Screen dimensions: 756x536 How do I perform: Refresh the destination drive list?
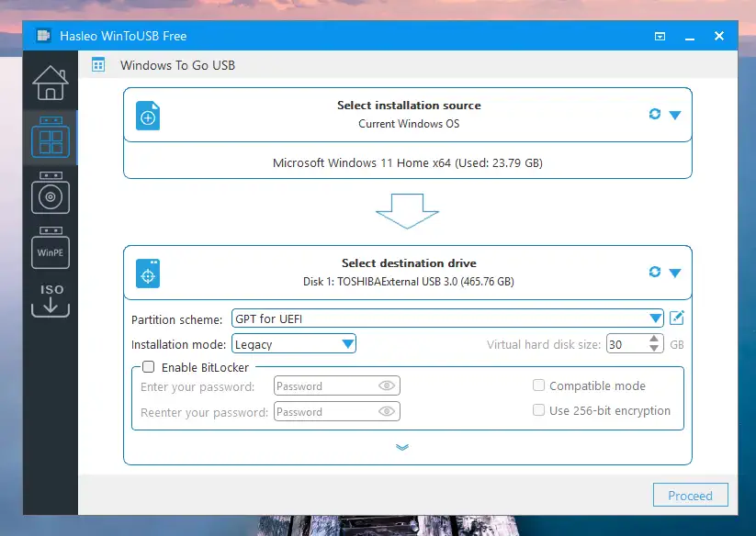pyautogui.click(x=654, y=272)
